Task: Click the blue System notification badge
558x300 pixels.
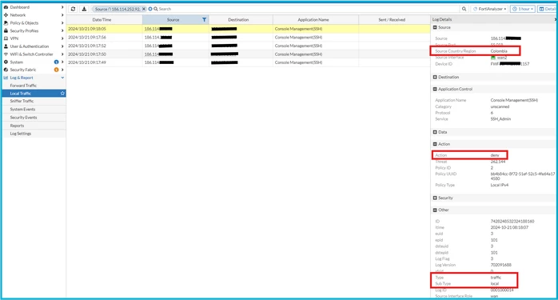Action: (56, 62)
